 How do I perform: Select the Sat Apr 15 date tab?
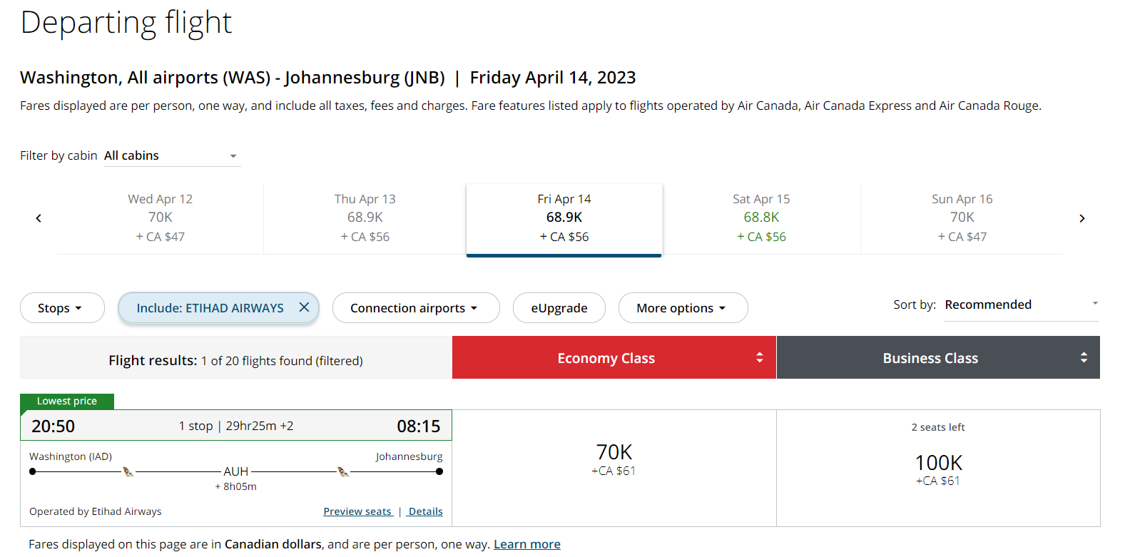coord(761,218)
